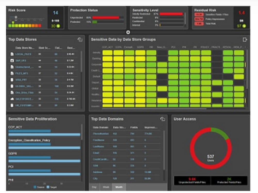
Task: Click the refresh icon in Top Data Domains
Action: coord(163,119)
